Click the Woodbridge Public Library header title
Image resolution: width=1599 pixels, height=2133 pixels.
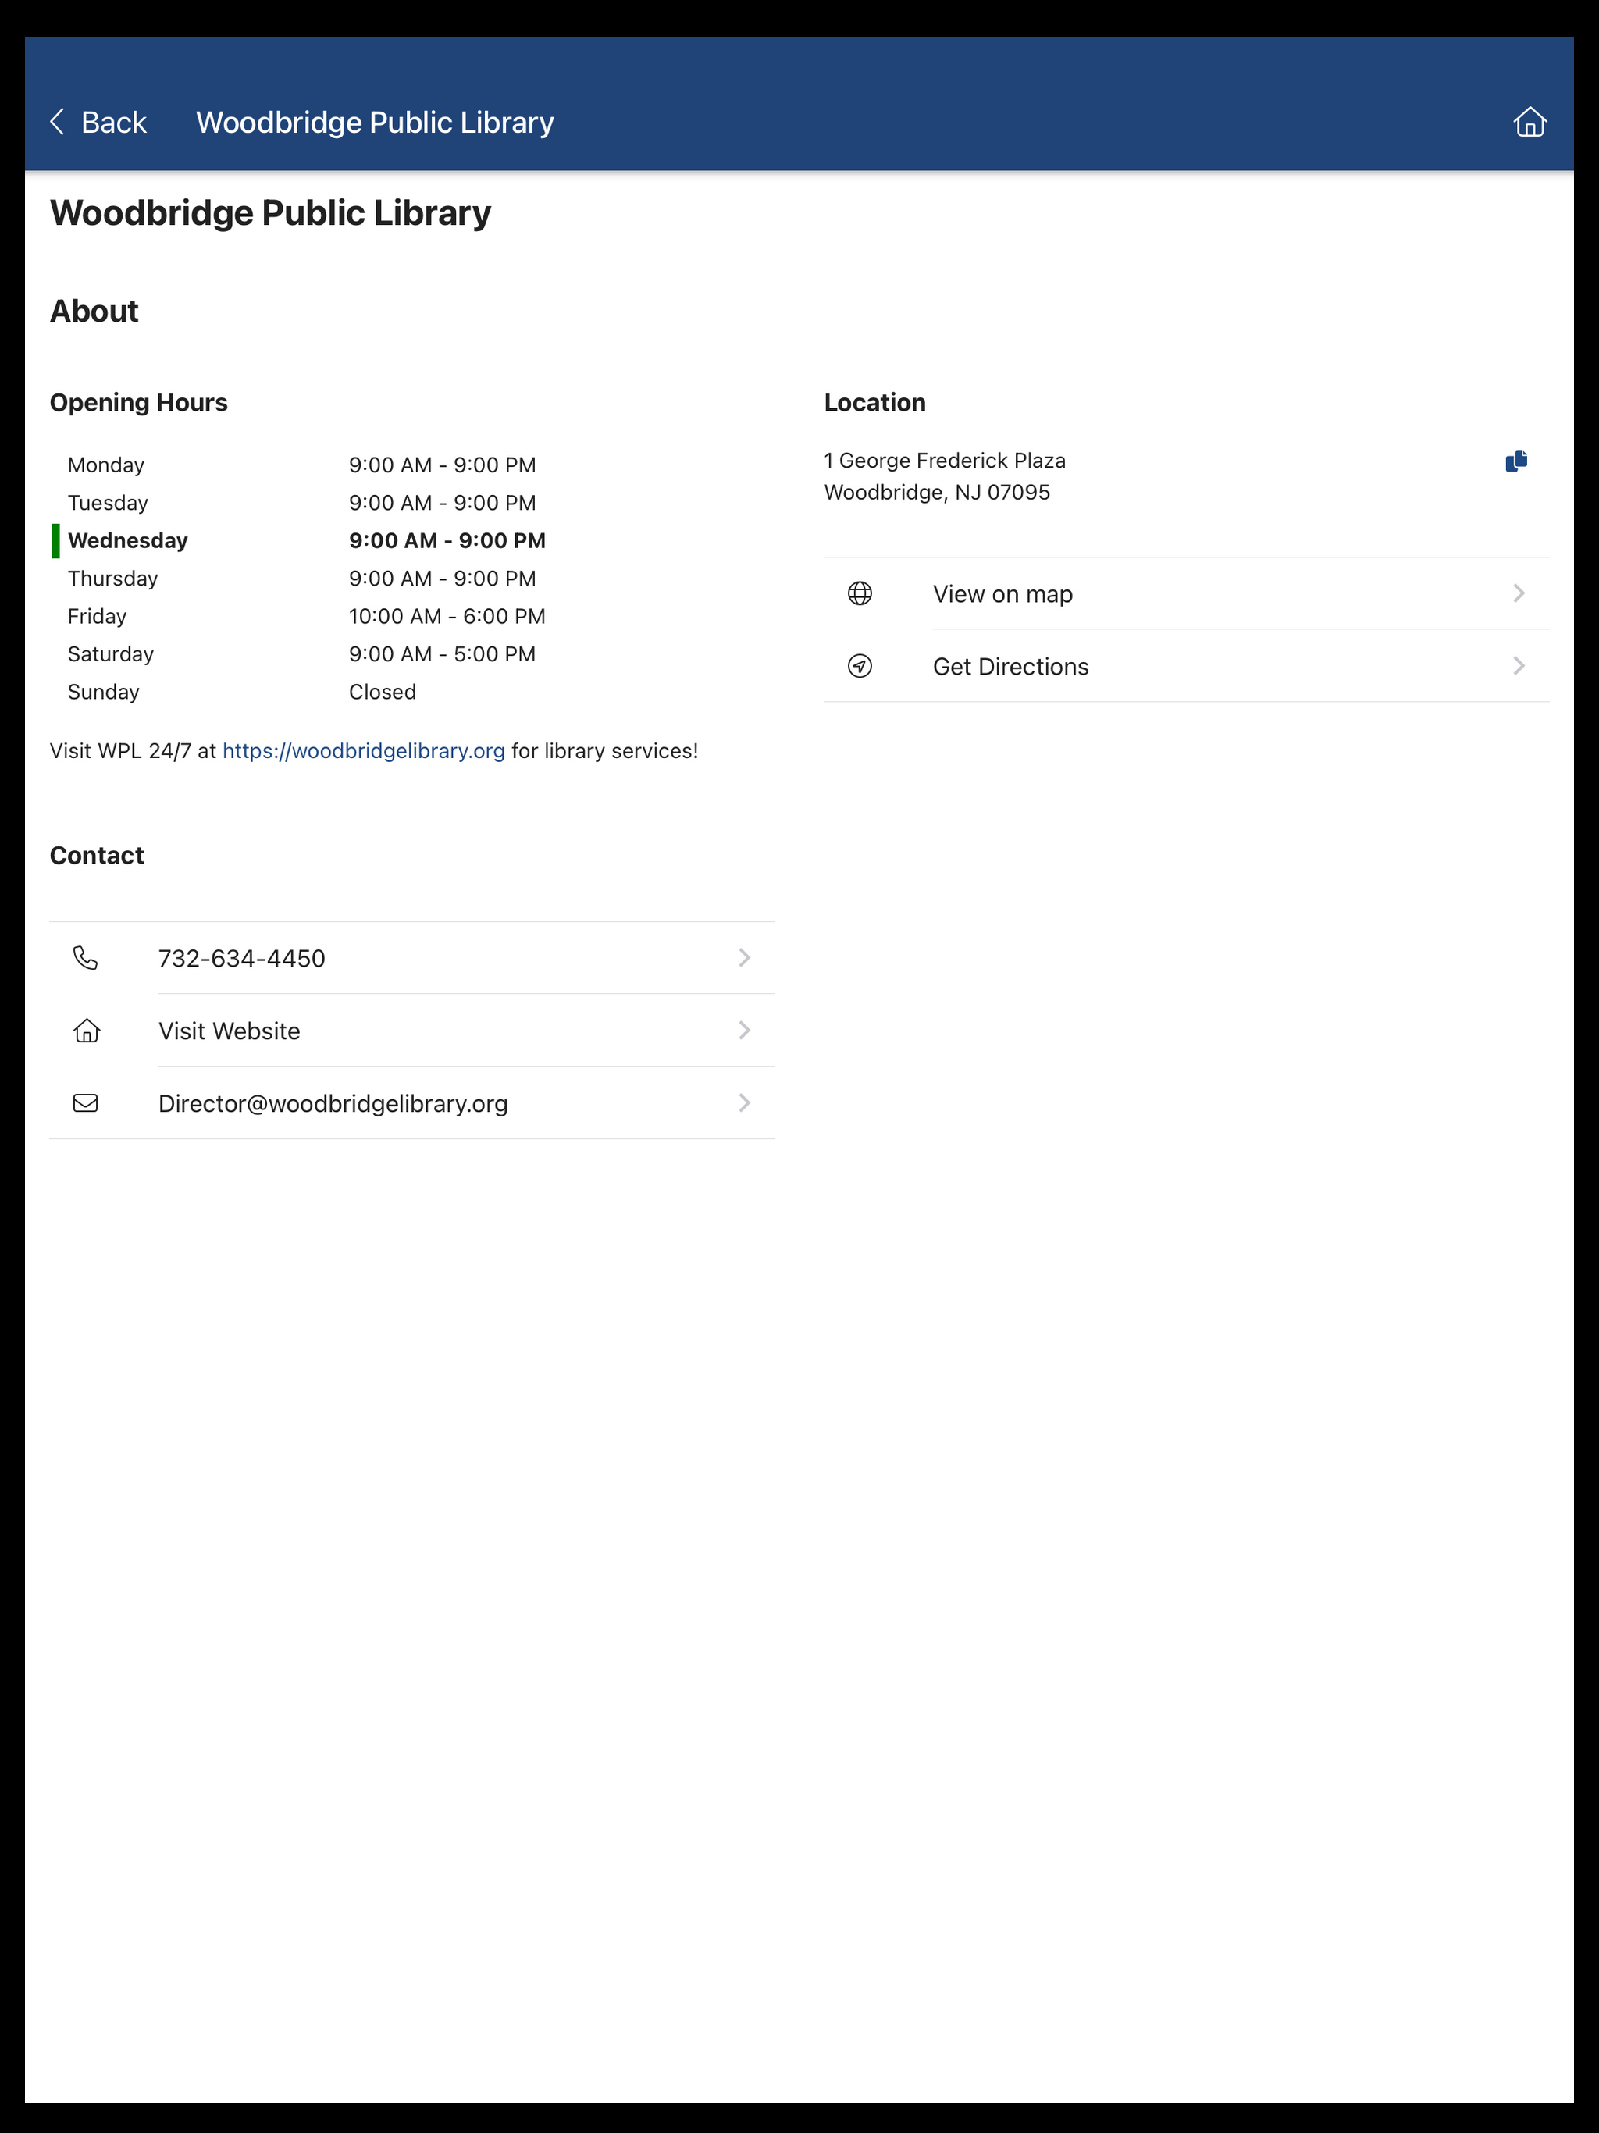[x=376, y=123]
